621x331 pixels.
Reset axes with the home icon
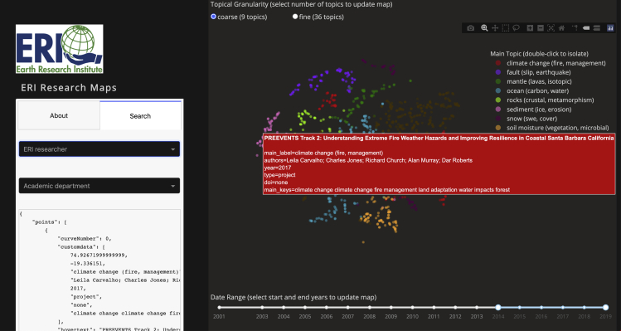[561, 28]
